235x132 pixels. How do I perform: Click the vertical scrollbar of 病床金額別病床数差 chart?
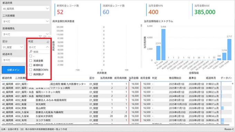(x=141, y=26)
